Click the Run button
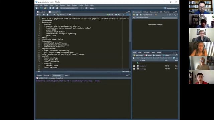This screenshot has height=120, width=214. tap(118, 15)
